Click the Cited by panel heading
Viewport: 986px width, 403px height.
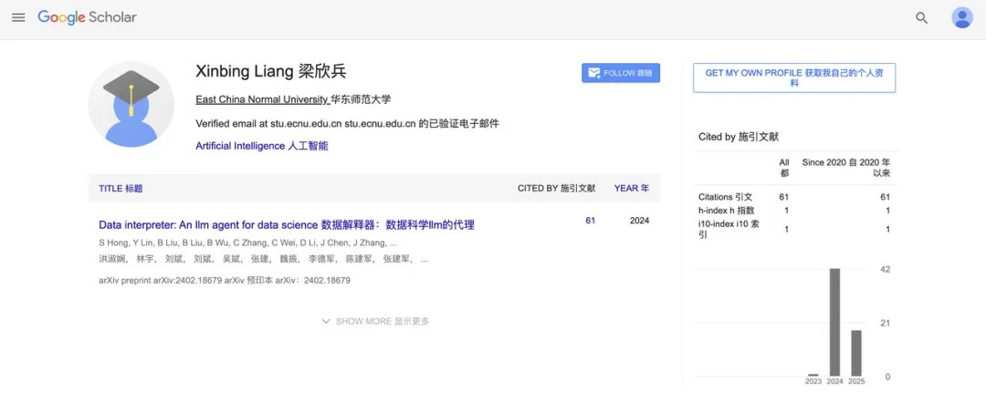(739, 137)
